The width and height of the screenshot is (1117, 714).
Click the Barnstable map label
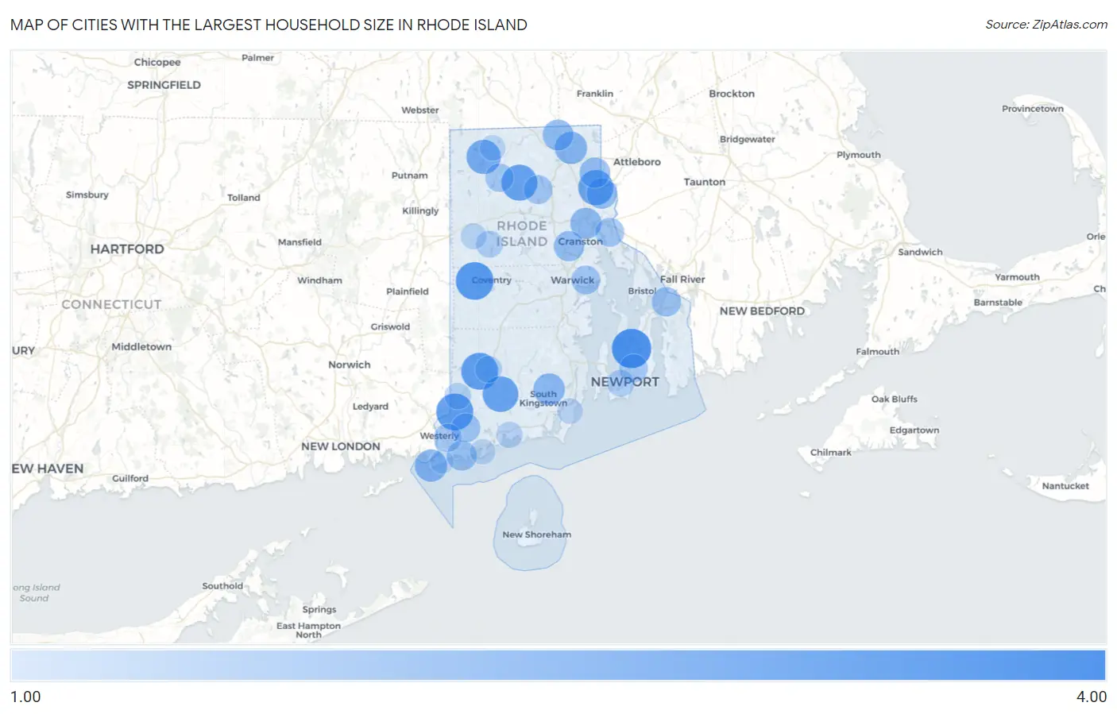pos(998,303)
